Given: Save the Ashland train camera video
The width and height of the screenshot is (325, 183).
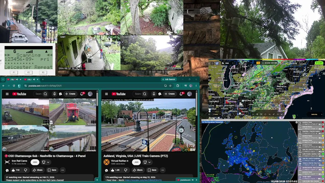Looking at the screenshot, I should [152, 170].
